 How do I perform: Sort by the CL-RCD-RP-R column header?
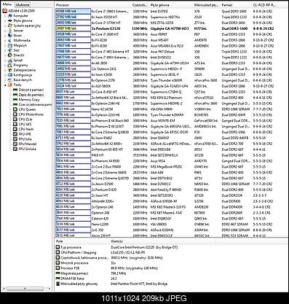264,5
